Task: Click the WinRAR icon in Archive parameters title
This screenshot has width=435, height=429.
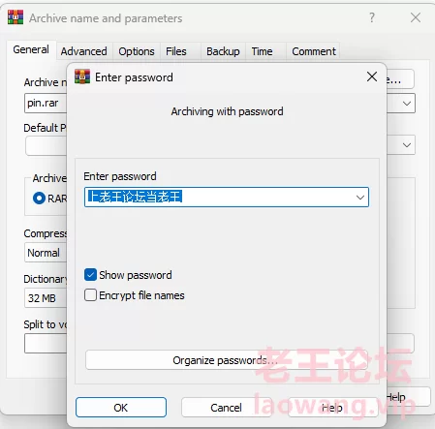Action: [x=16, y=17]
